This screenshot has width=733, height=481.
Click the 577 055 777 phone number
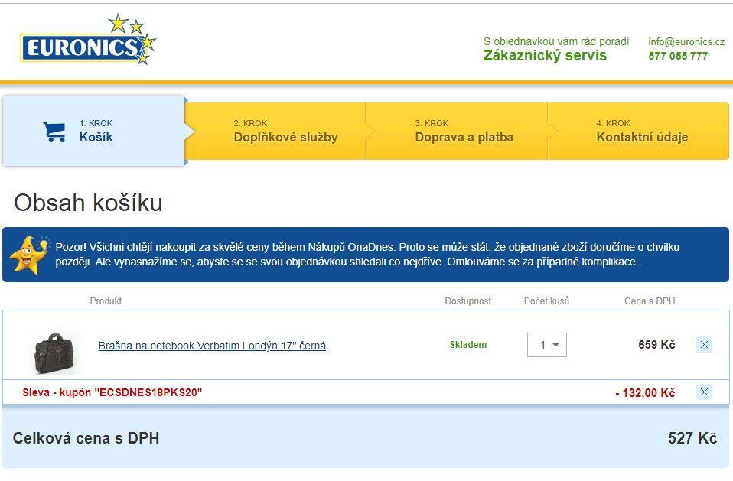[x=678, y=56]
